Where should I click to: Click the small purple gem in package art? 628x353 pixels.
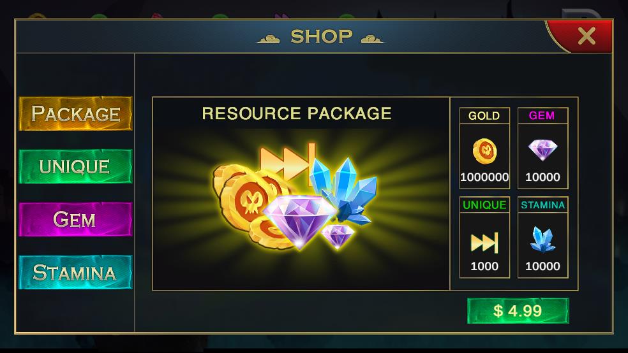(x=338, y=236)
